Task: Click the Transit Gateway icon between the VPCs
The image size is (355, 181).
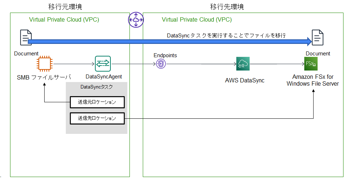Action: click(136, 20)
